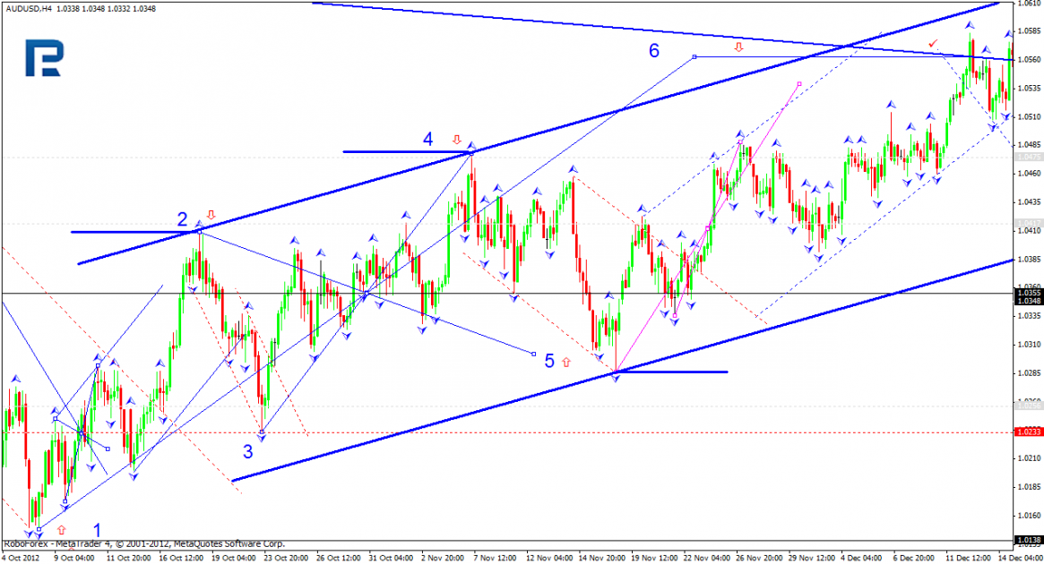The image size is (1044, 564).
Task: Click the red down arrow beside wave label 2
Action: [211, 215]
